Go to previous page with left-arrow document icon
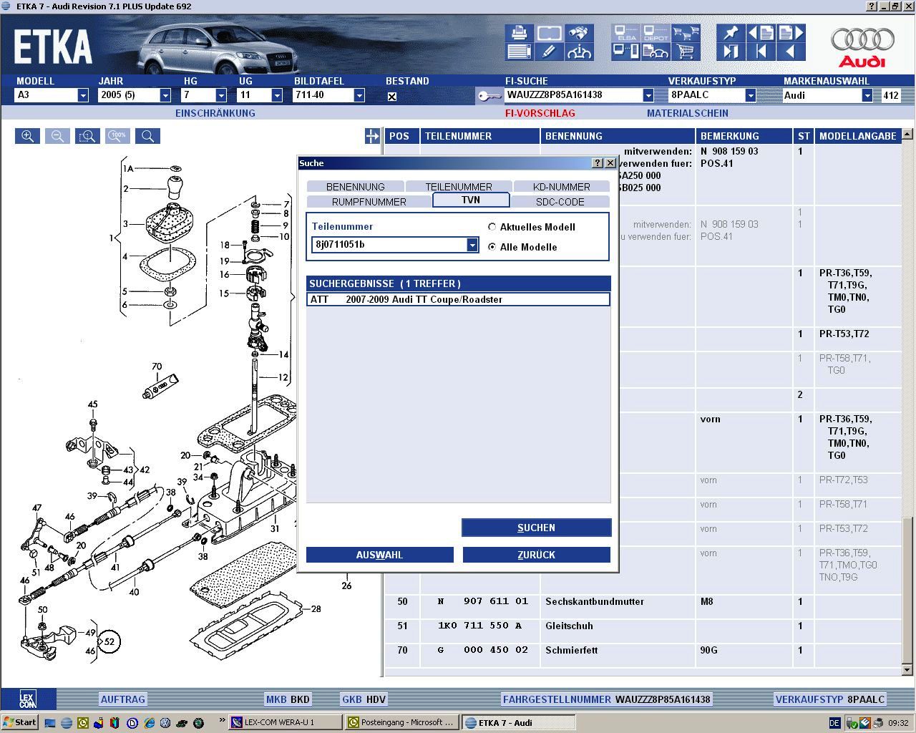This screenshot has height=733, width=916. click(761, 33)
